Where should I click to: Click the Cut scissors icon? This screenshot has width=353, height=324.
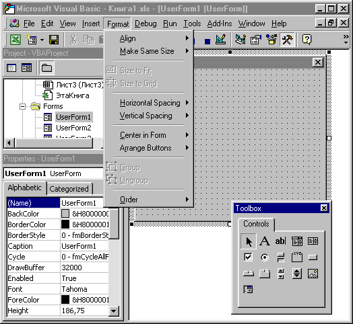click(73, 40)
